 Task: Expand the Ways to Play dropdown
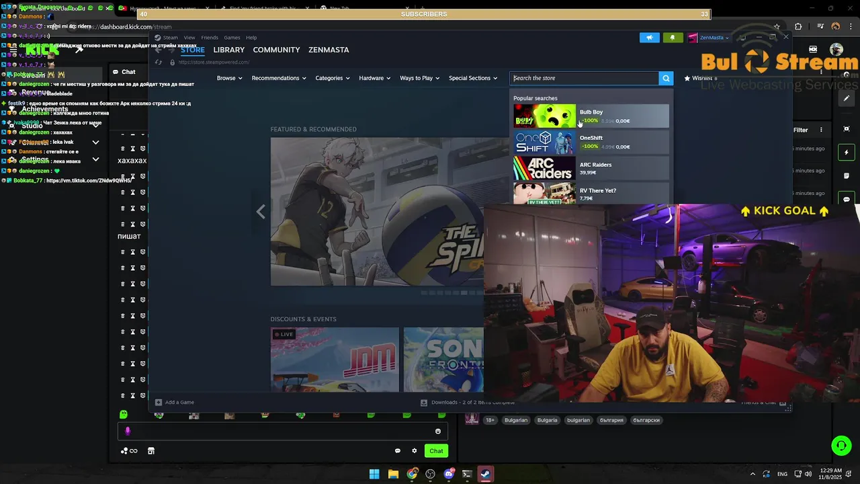(419, 78)
